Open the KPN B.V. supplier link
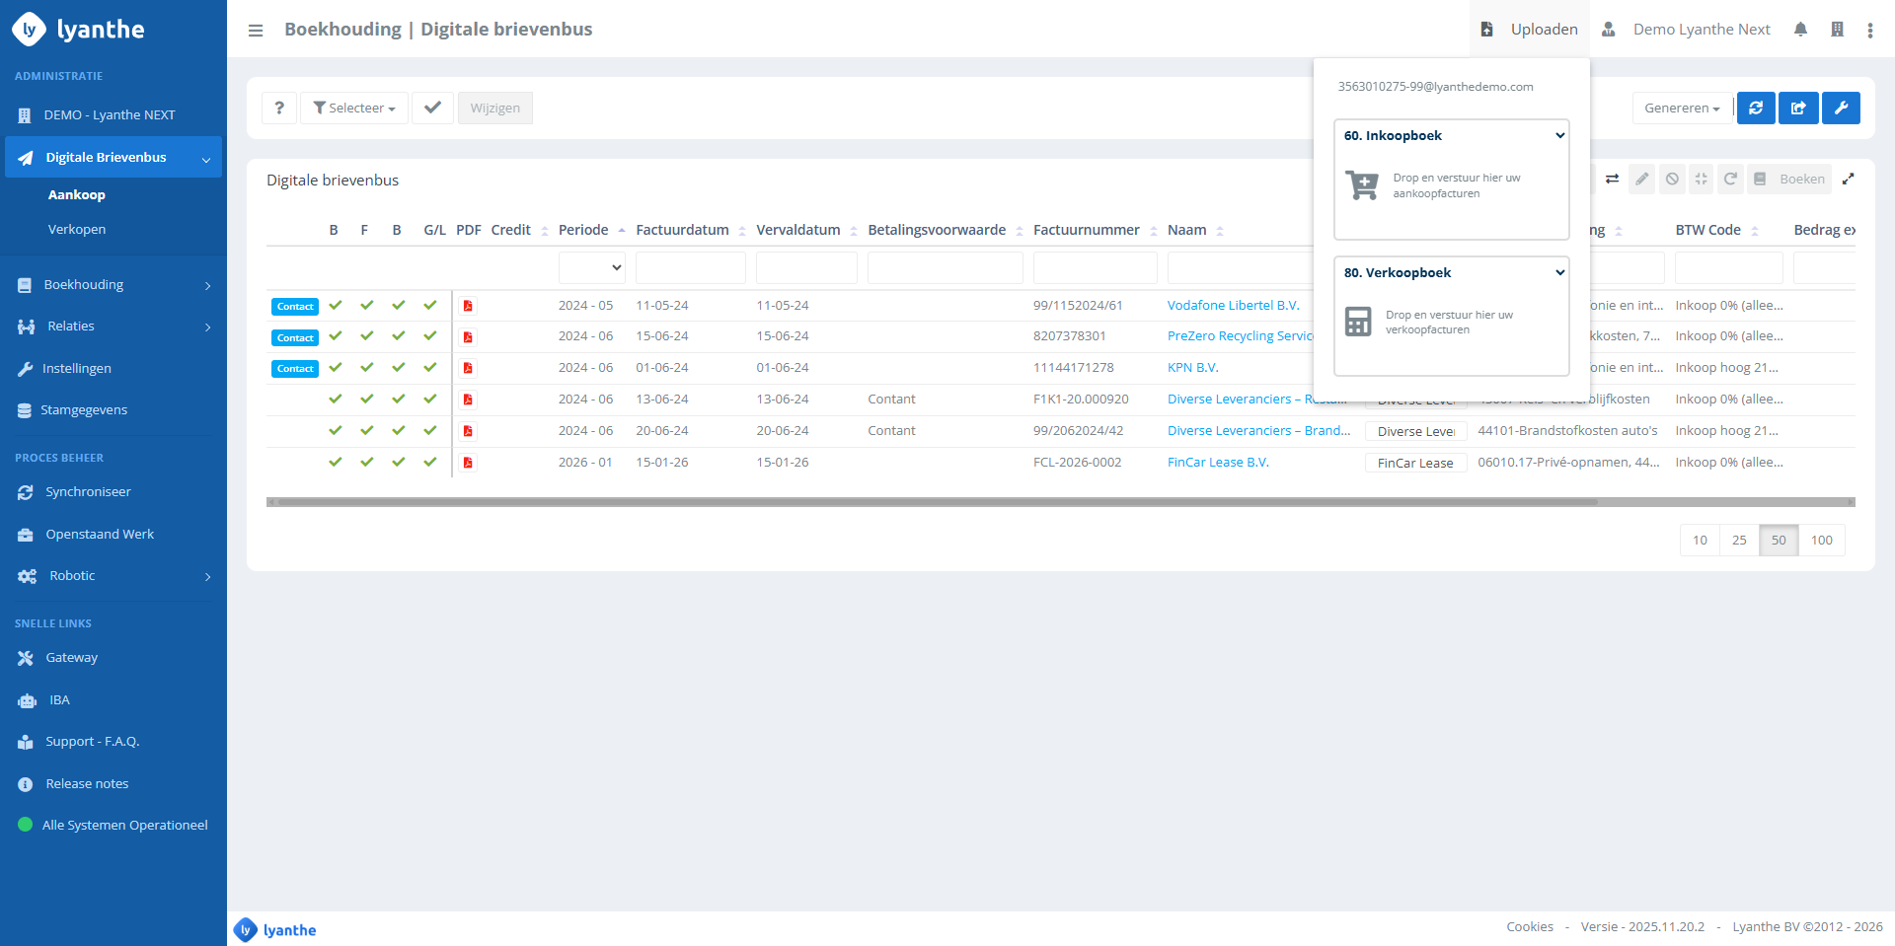This screenshot has width=1895, height=946. pyautogui.click(x=1192, y=368)
